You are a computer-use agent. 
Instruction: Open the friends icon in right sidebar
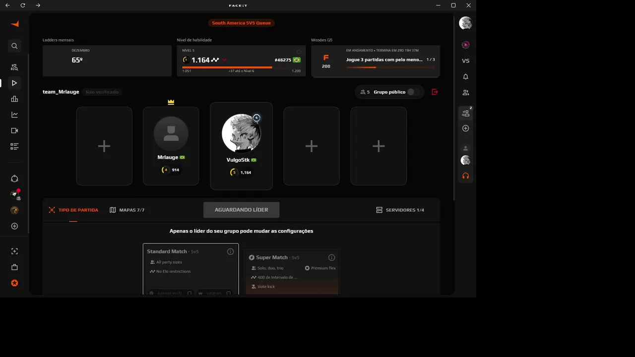465,92
